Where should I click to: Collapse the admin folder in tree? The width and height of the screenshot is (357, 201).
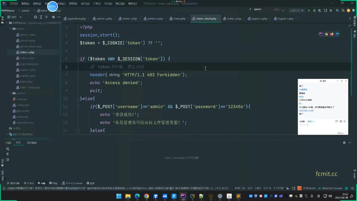[x=10, y=29]
